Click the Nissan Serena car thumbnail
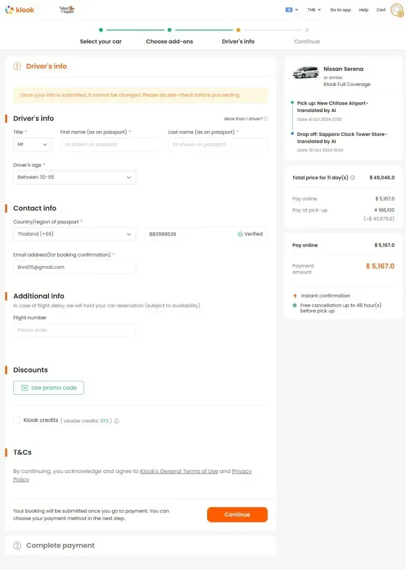Viewport: 406px width, 570px height. pos(306,73)
